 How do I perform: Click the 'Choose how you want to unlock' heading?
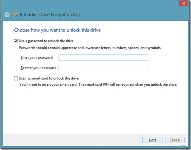57,30
